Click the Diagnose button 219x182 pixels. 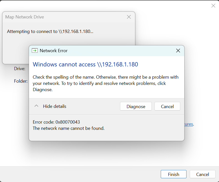[x=136, y=106]
